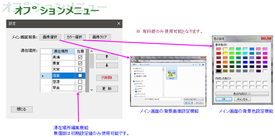The width and height of the screenshot is (275, 137).
Task: Click the search box in file dialog
Action: tap(195, 61)
